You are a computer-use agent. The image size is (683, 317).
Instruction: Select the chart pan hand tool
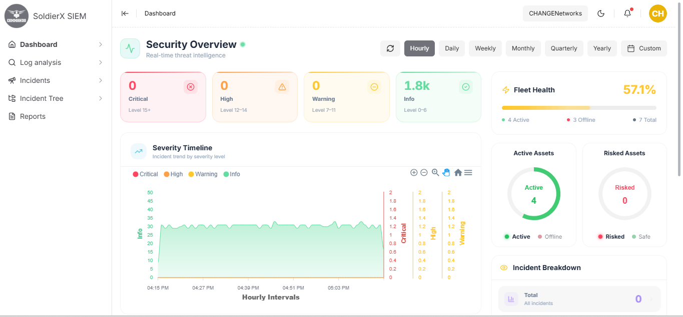pyautogui.click(x=446, y=172)
